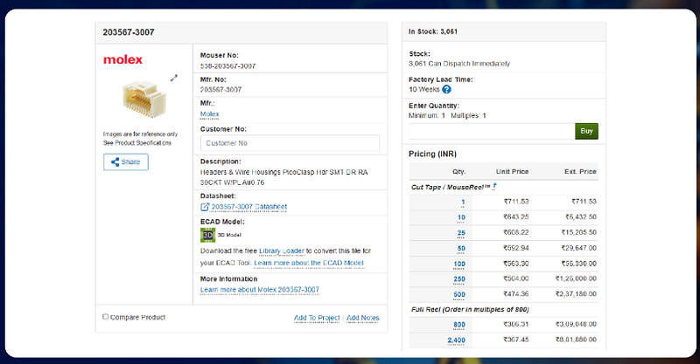Tick the Compare Product checkbox
700x364 pixels.
pos(105,317)
